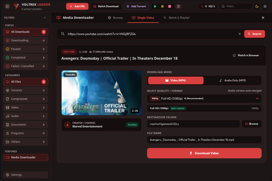This screenshot has height=181, width=272.
Task: Open Others category
Action: (26, 142)
